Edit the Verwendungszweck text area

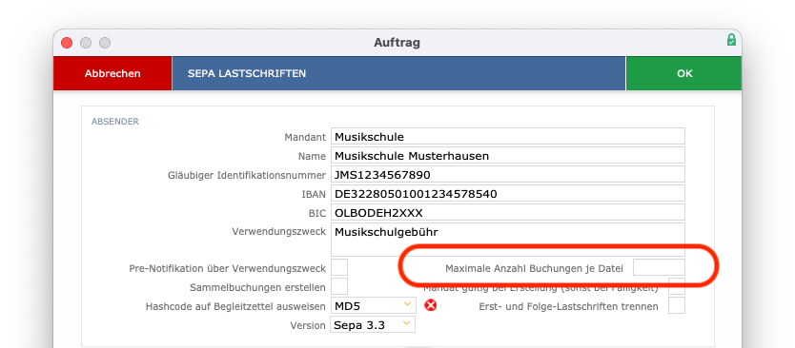click(507, 240)
